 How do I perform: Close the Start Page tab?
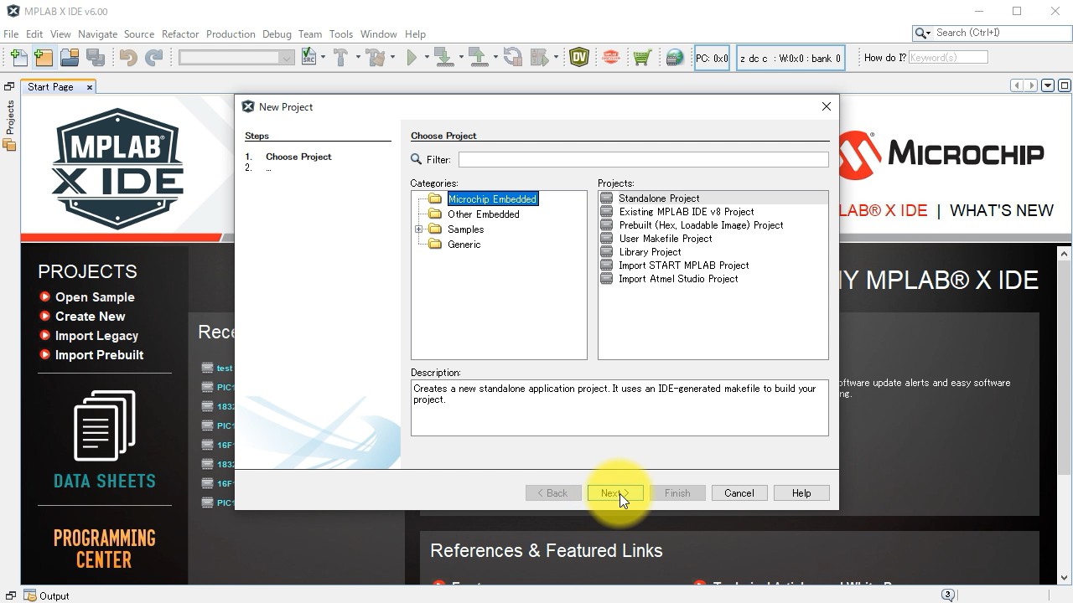89,87
